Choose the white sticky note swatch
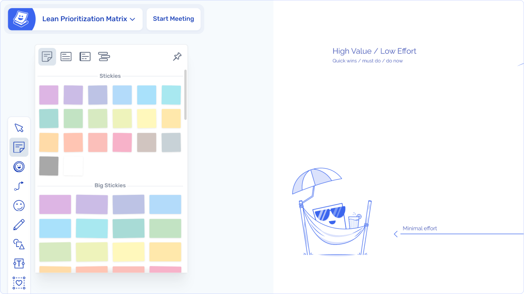Screen dimensions: 524x294 click(x=73, y=166)
